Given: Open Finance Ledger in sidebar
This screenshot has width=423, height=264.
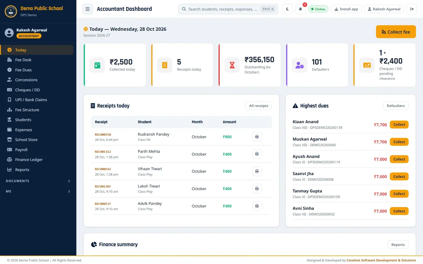Looking at the screenshot, I should (37, 160).
